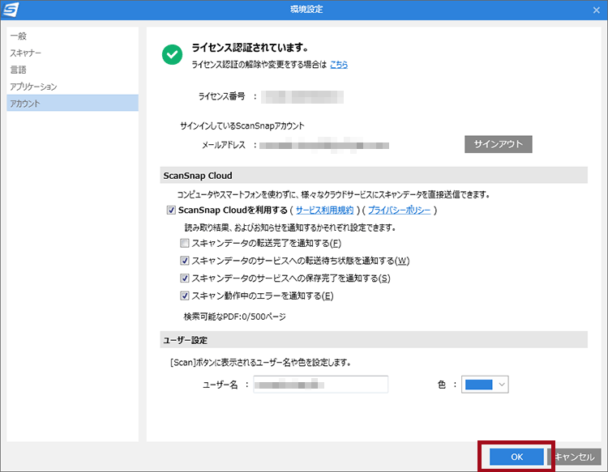Click the ScanSnap logo icon in title bar
Screen dimensions: 608x472
11,10
